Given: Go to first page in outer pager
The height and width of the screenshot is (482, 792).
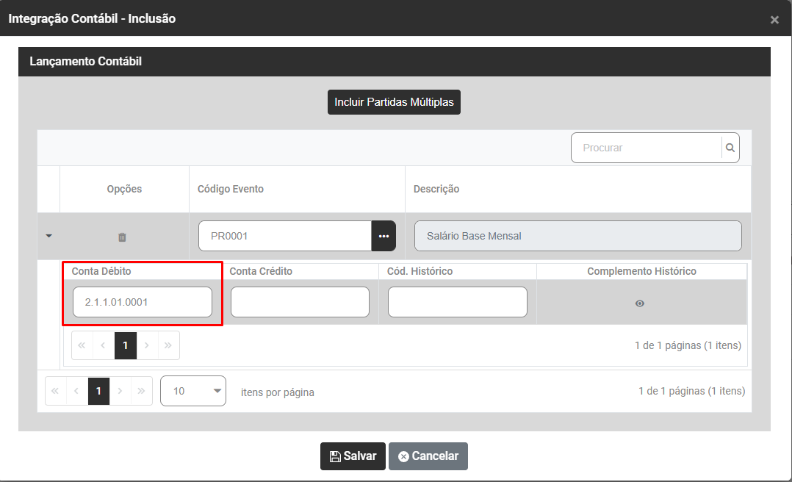Looking at the screenshot, I should [56, 391].
